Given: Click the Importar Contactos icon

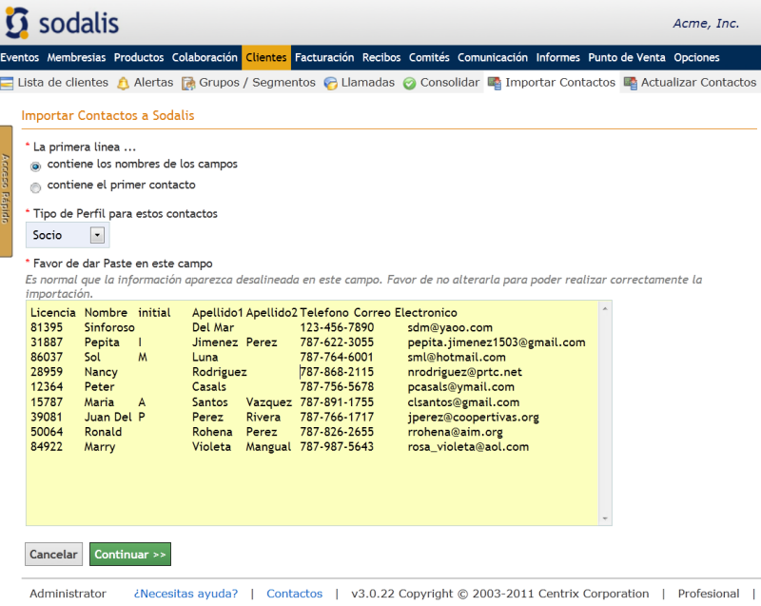Looking at the screenshot, I should coord(494,83).
